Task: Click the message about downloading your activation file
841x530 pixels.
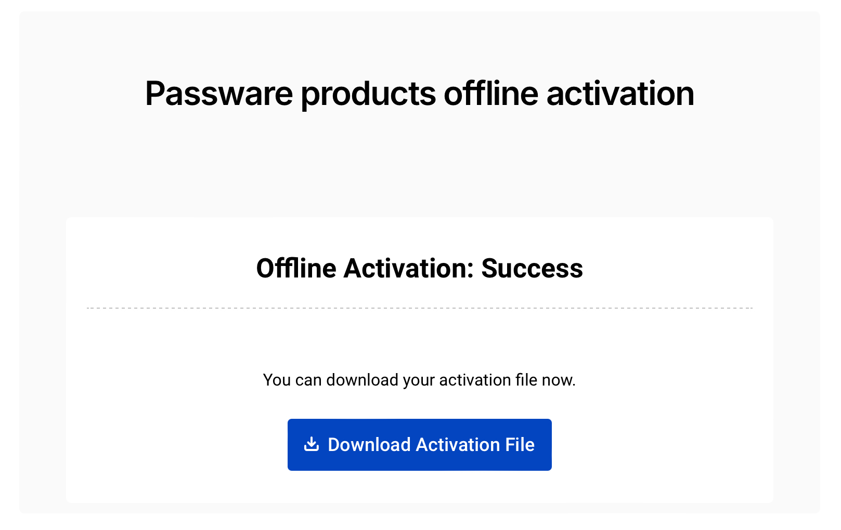Action: (x=419, y=380)
